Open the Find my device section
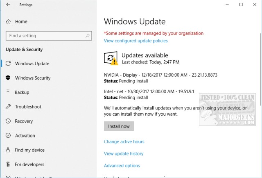This screenshot has width=262, height=178. tap(29, 150)
